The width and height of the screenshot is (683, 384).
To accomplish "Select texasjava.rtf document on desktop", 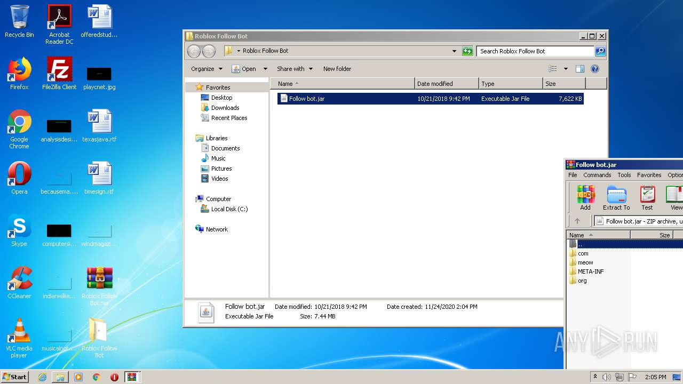I will click(x=99, y=126).
